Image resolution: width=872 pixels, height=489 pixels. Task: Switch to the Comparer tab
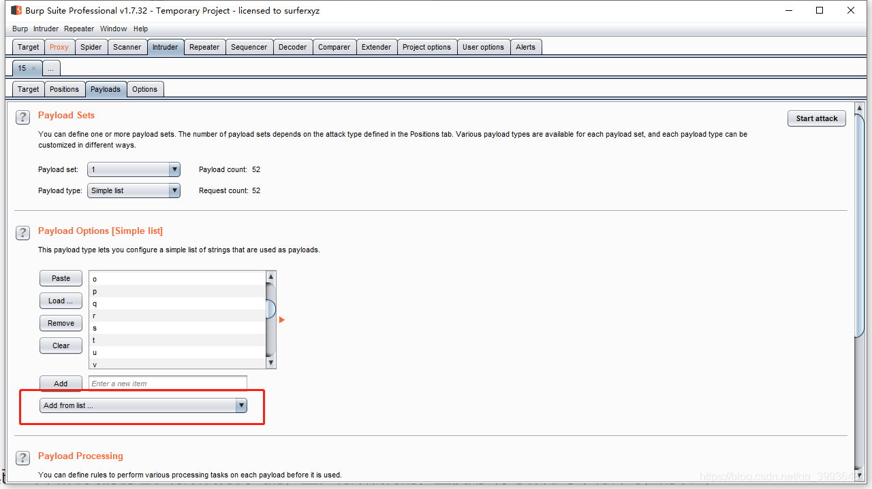click(334, 47)
